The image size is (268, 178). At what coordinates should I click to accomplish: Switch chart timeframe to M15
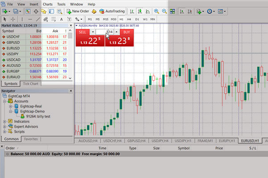point(105,20)
